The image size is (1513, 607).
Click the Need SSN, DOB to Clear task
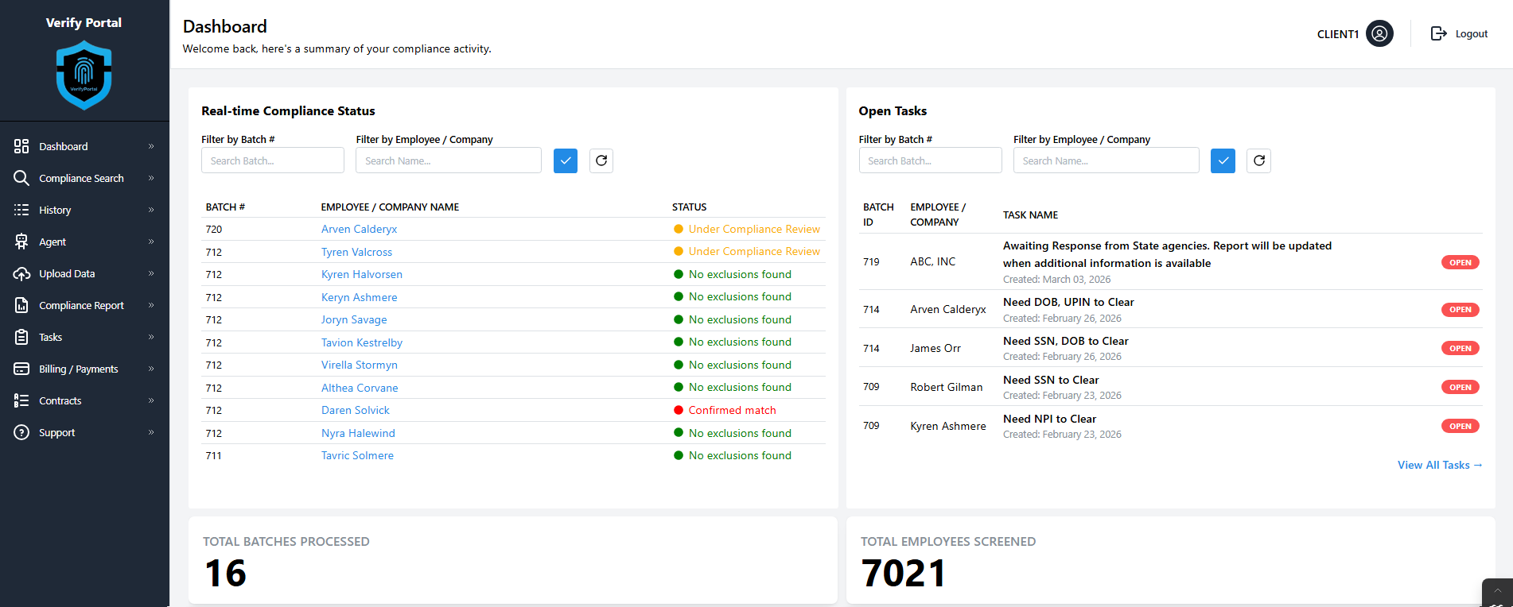(1065, 341)
